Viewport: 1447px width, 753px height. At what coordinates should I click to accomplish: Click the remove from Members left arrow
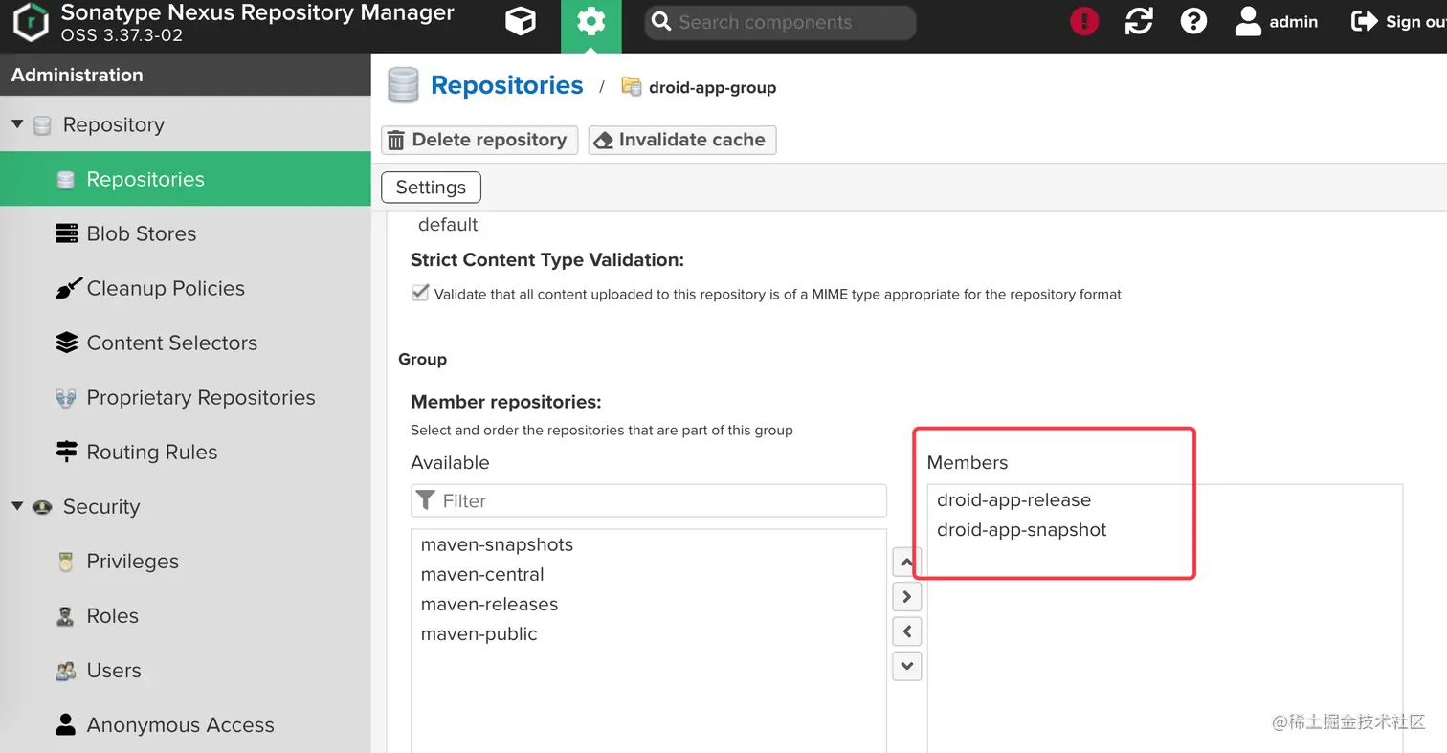coord(906,631)
